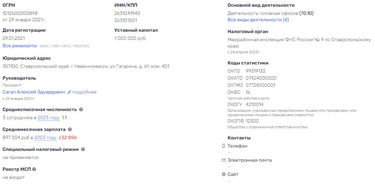Click question icon beside Реестр МСП

tap(34, 169)
